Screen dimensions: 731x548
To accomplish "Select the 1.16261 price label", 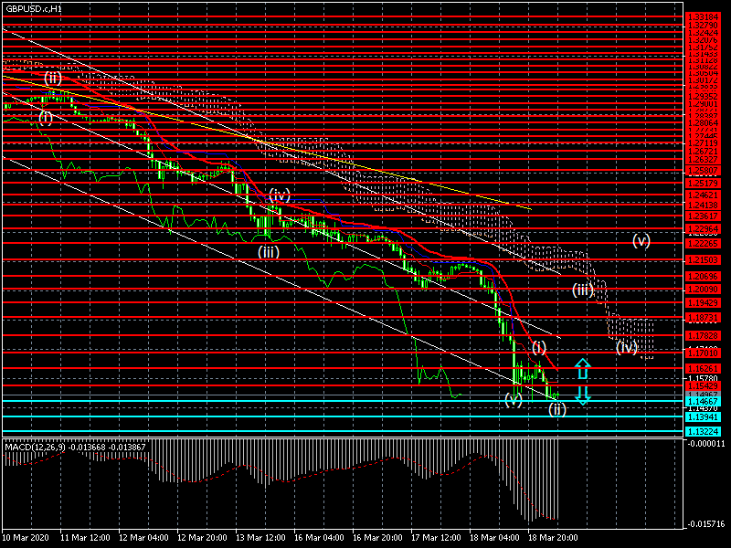I will [703, 369].
